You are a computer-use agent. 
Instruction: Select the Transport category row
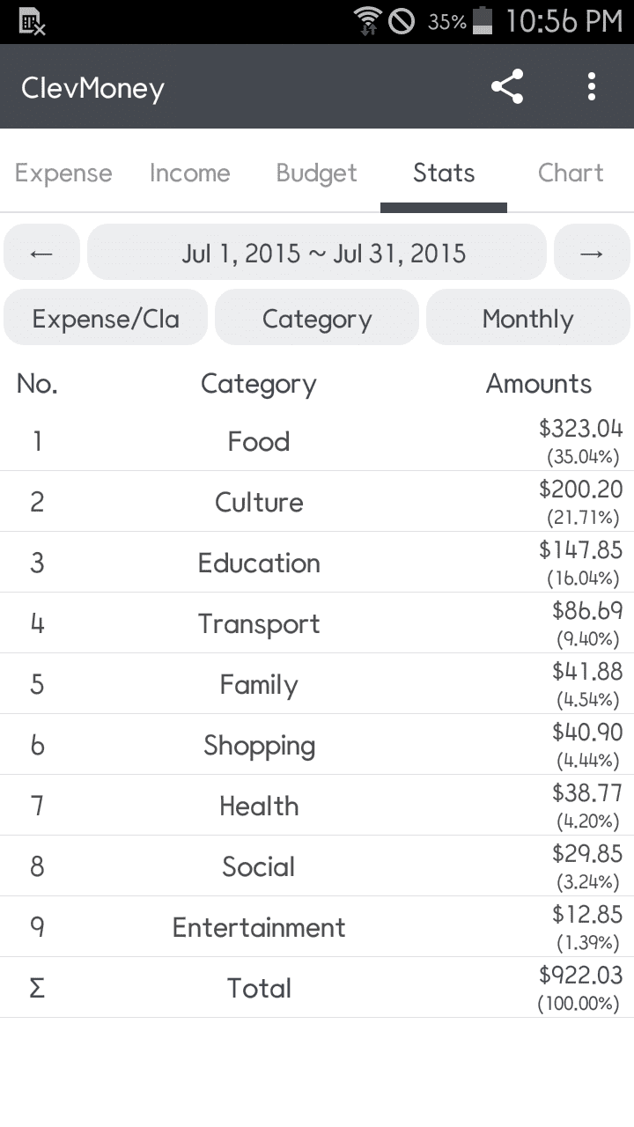point(259,623)
